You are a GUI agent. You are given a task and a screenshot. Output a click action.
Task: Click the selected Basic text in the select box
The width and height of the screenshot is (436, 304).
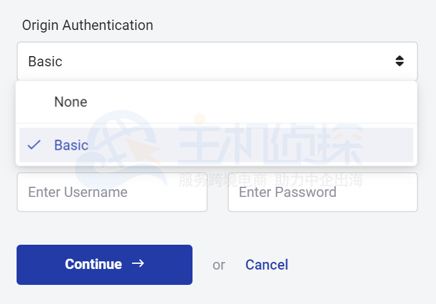[45, 62]
